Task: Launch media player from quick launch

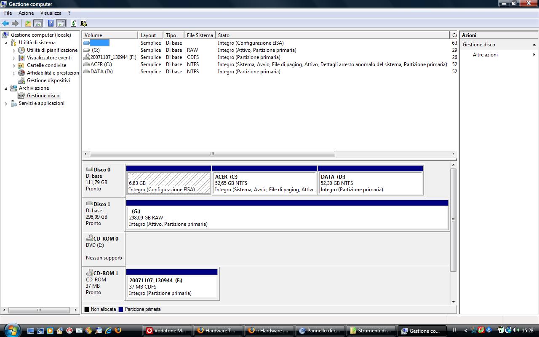Action: coord(50,331)
